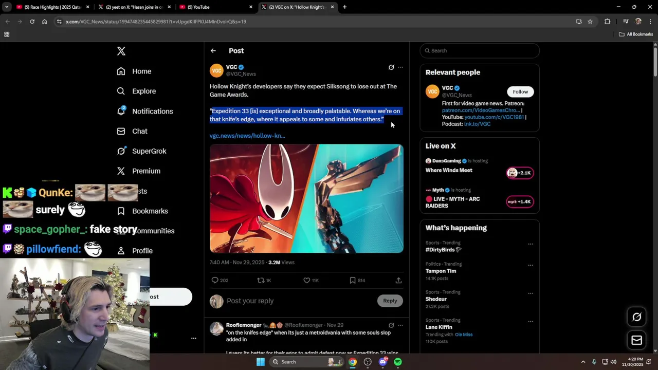Image resolution: width=658 pixels, height=370 pixels.
Task: Switch to yeet on X tab
Action: point(134,7)
